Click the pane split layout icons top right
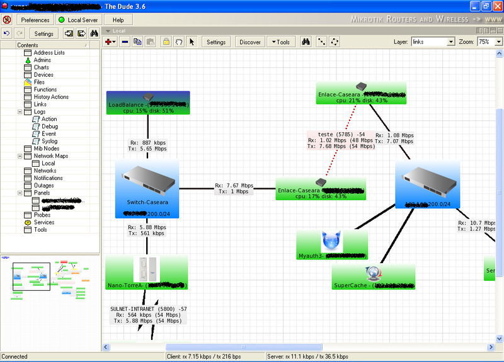 tap(490, 31)
